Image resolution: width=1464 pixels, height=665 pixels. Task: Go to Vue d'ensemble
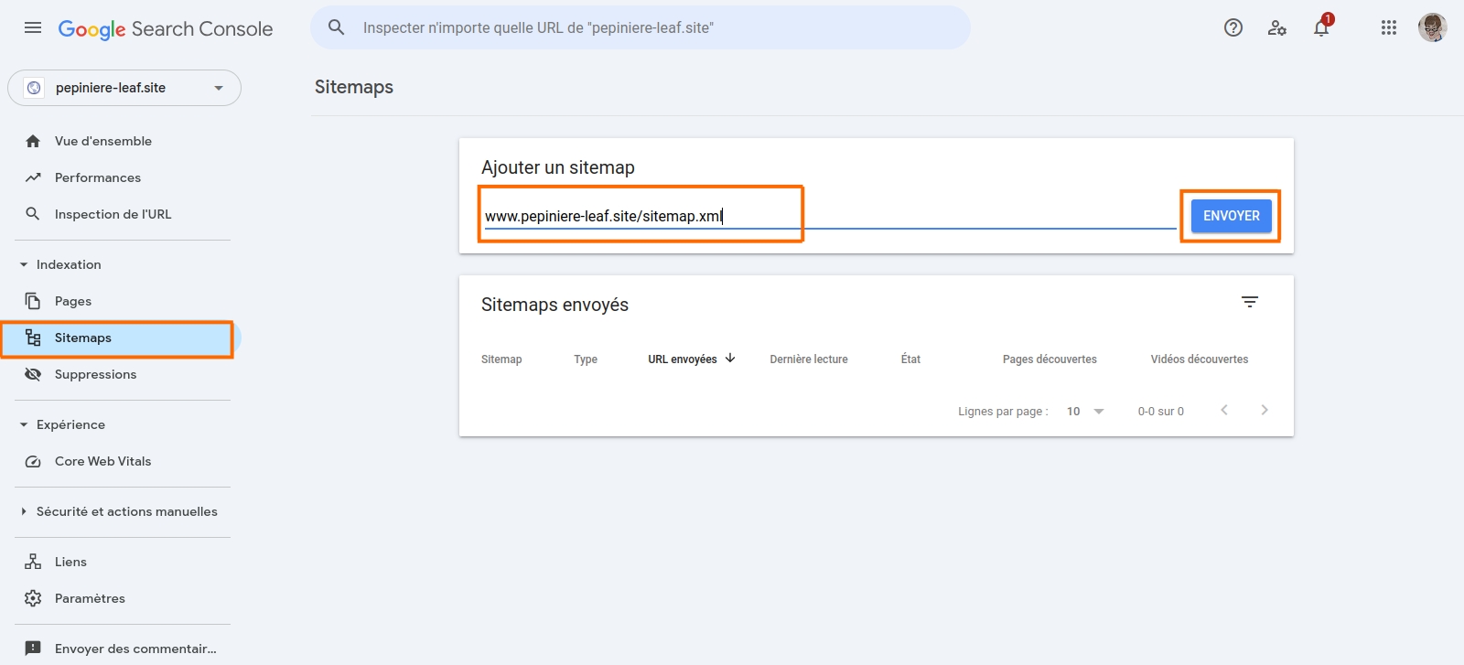click(x=103, y=141)
